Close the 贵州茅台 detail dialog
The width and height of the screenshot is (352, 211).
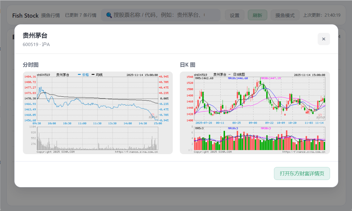pyautogui.click(x=324, y=39)
